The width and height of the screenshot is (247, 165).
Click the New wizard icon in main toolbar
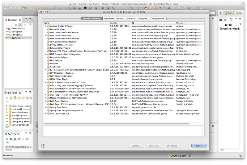(6, 8)
